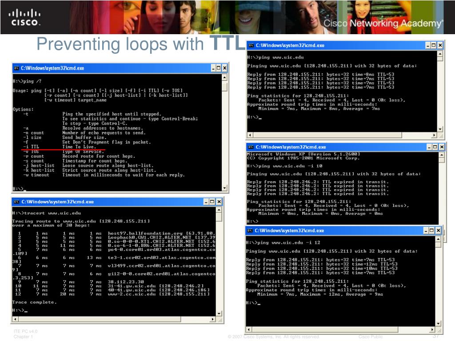Click scroll-right arrow in tracert window
This screenshot has height=341, width=455.
213,319
